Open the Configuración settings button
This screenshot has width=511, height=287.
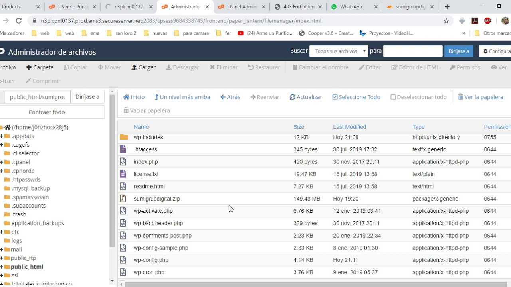(495, 51)
